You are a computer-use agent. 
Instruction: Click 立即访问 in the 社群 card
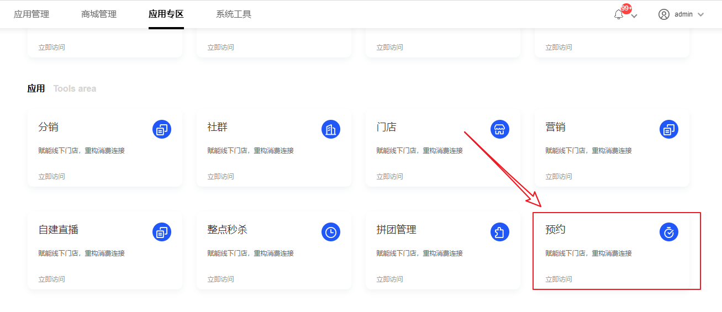[221, 177]
